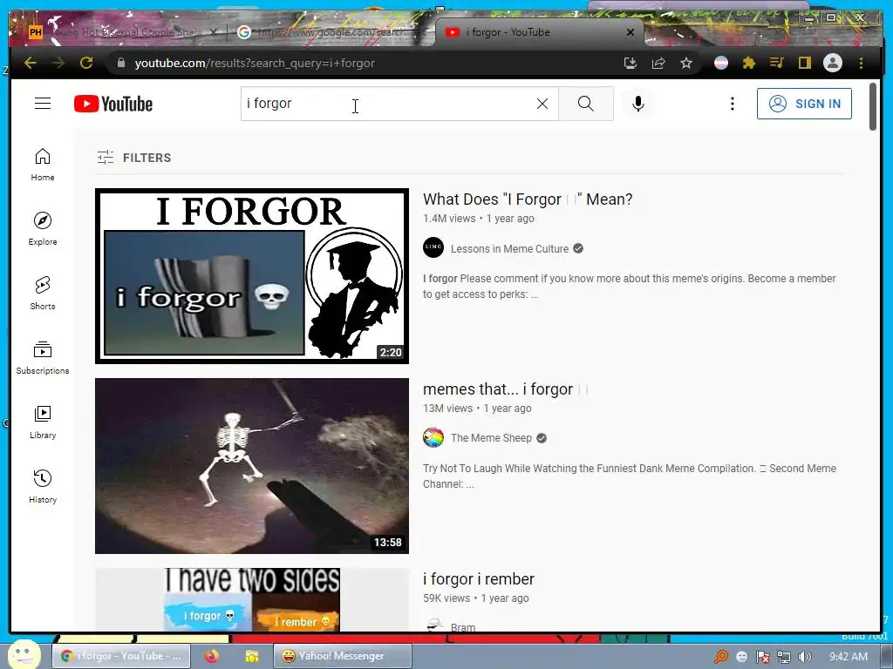
Task: Open the Chrome profile avatar
Action: (x=833, y=63)
